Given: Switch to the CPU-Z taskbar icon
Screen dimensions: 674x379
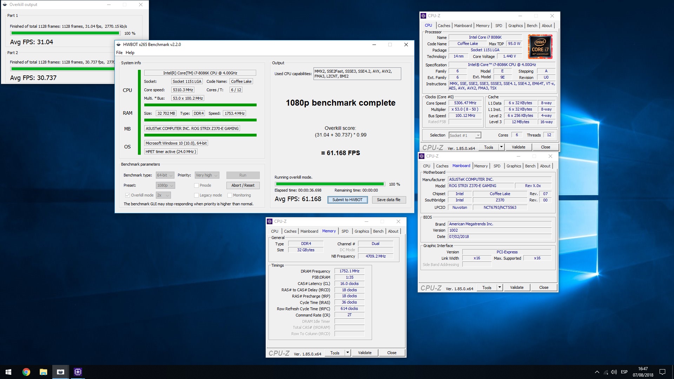Looking at the screenshot, I should 78,372.
